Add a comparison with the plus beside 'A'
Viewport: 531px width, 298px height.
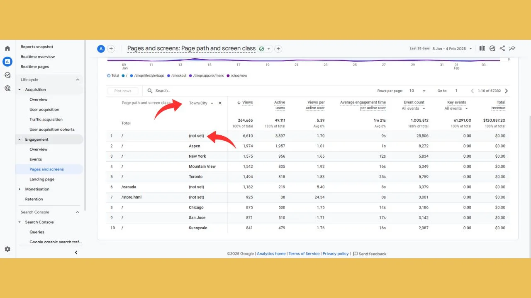pos(111,49)
